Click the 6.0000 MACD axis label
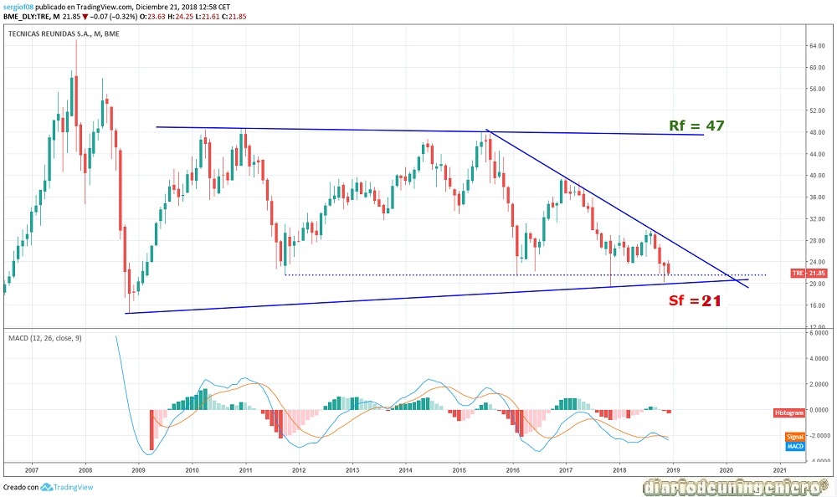837x497 pixels. 819,332
